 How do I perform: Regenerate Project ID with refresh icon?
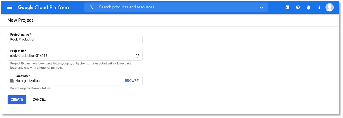pos(137,56)
